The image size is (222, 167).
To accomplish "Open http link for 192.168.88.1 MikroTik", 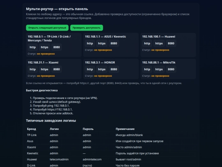I will (x=147, y=69).
